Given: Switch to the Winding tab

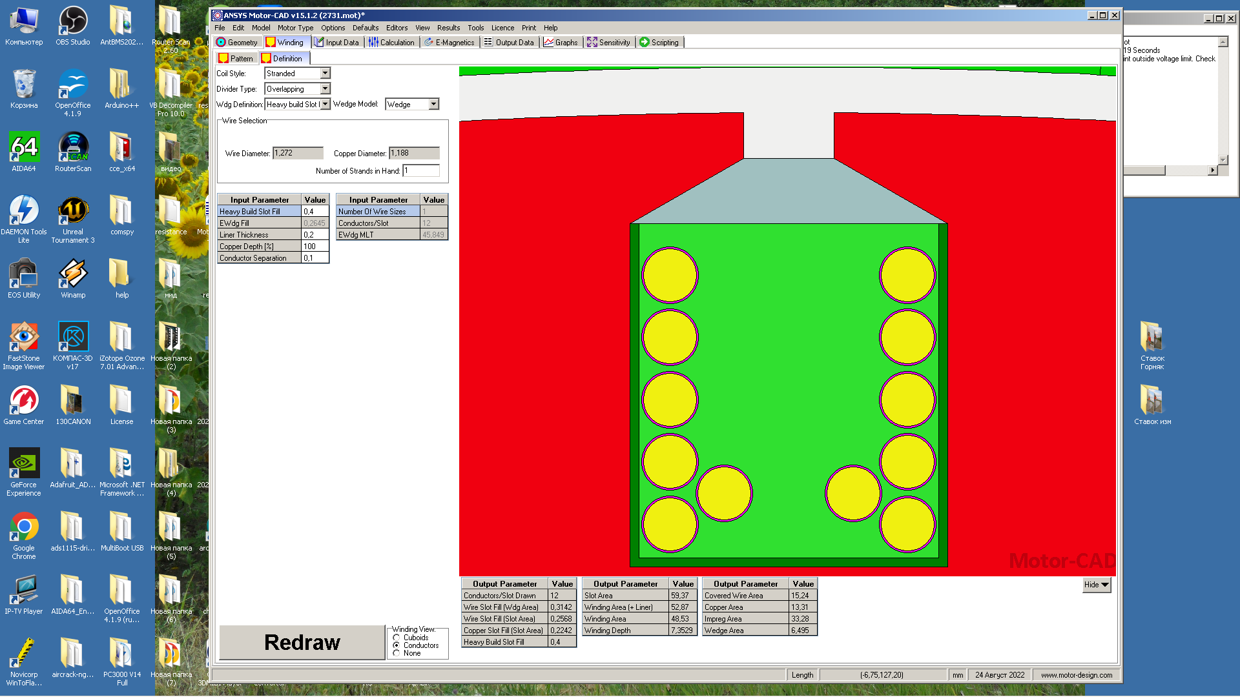Looking at the screenshot, I should pyautogui.click(x=285, y=43).
